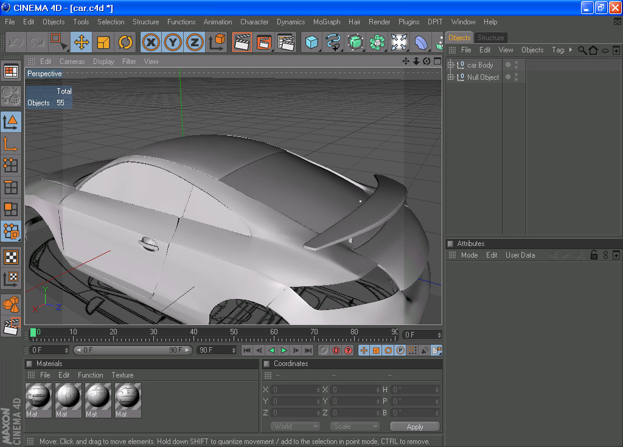Viewport: 623px width, 447px height.
Task: Open the Plugins menu
Action: tap(409, 22)
